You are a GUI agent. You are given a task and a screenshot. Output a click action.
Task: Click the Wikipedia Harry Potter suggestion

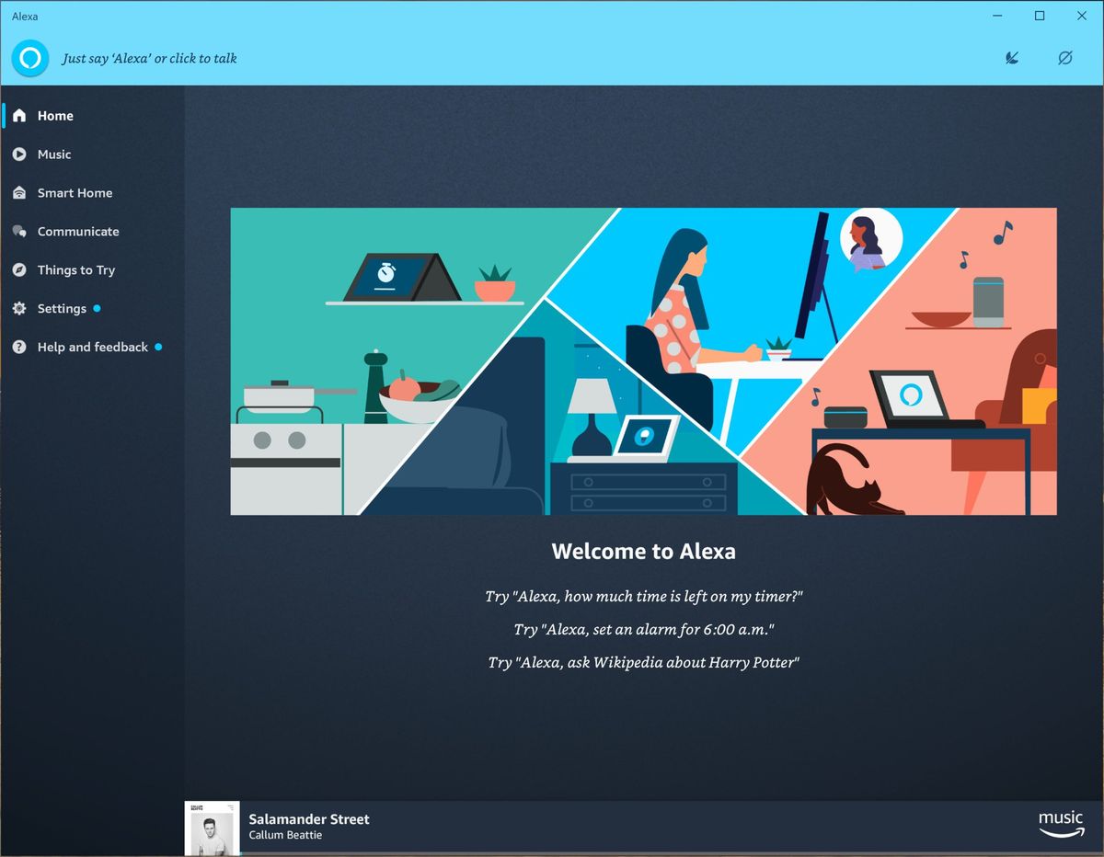[644, 663]
